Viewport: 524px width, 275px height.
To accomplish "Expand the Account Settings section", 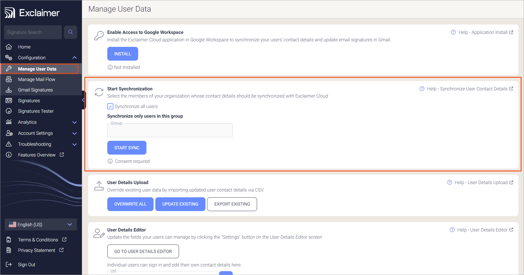I will (74, 133).
